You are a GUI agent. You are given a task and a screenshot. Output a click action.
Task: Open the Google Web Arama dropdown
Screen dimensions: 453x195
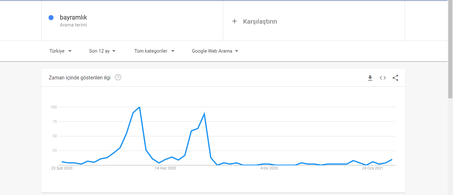point(215,51)
